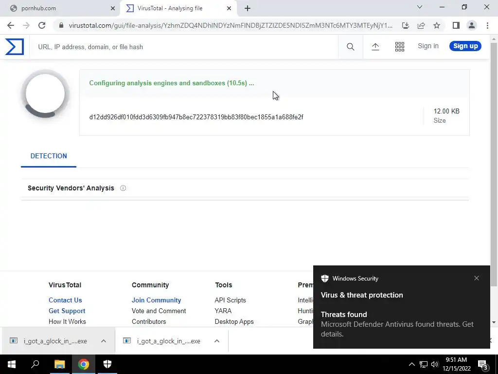The height and width of the screenshot is (374, 498).
Task: Switch to the pornhub.com tab
Action: coord(60,8)
